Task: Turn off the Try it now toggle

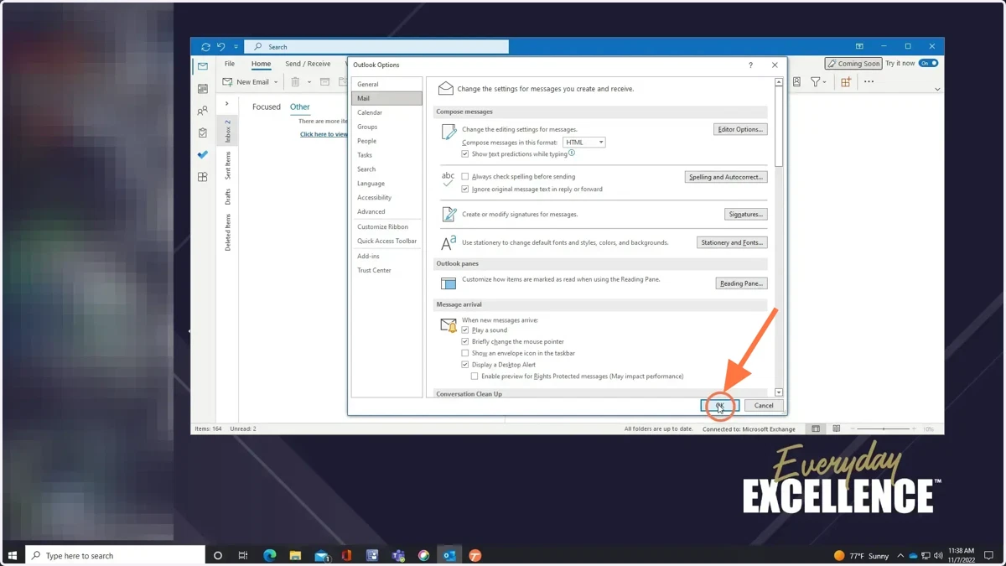Action: point(928,63)
